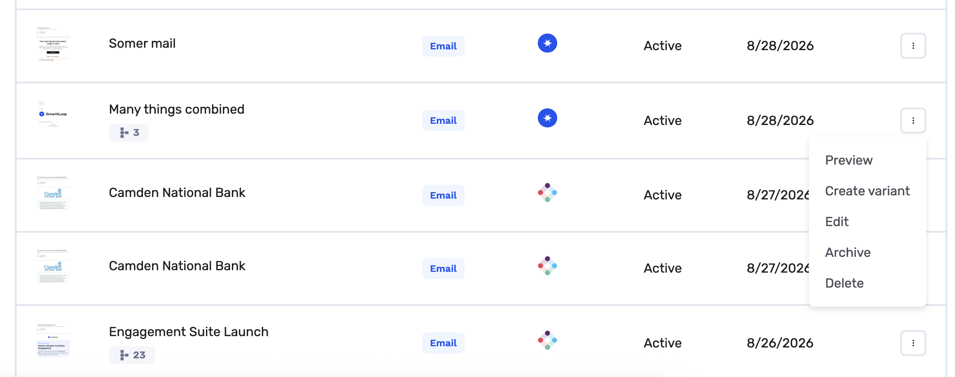Select Delete in the context menu
Screen dimensions: 955x377
point(844,283)
